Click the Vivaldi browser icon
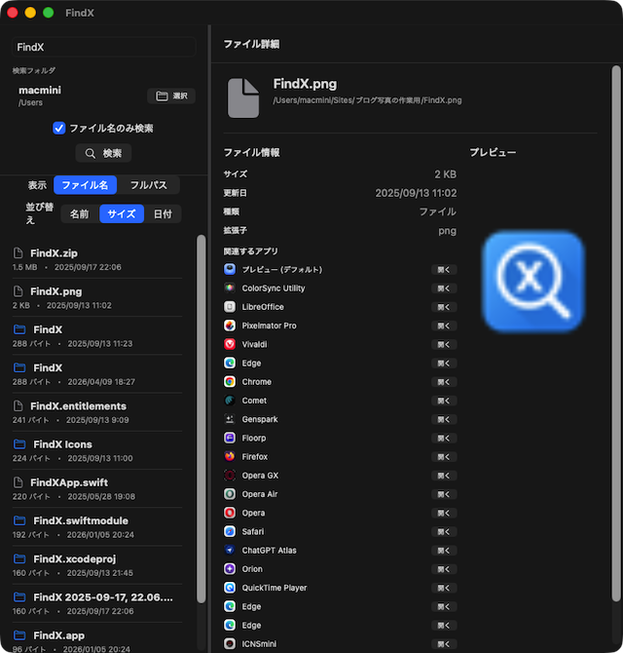 (230, 344)
